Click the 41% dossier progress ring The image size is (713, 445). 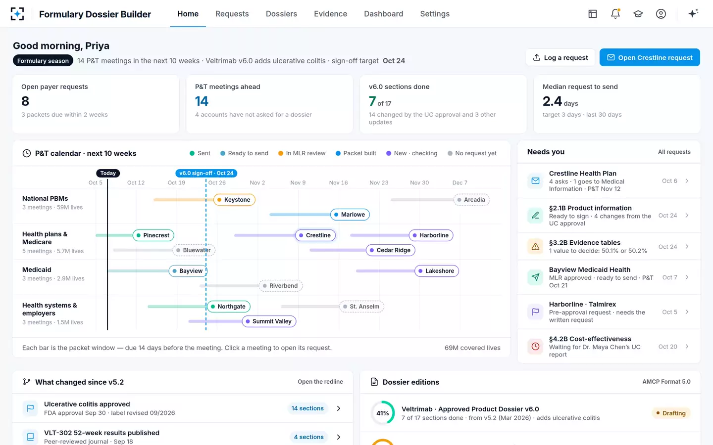(383, 413)
